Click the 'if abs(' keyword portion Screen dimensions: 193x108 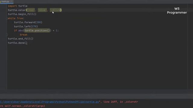pyautogui.click(x=19, y=31)
